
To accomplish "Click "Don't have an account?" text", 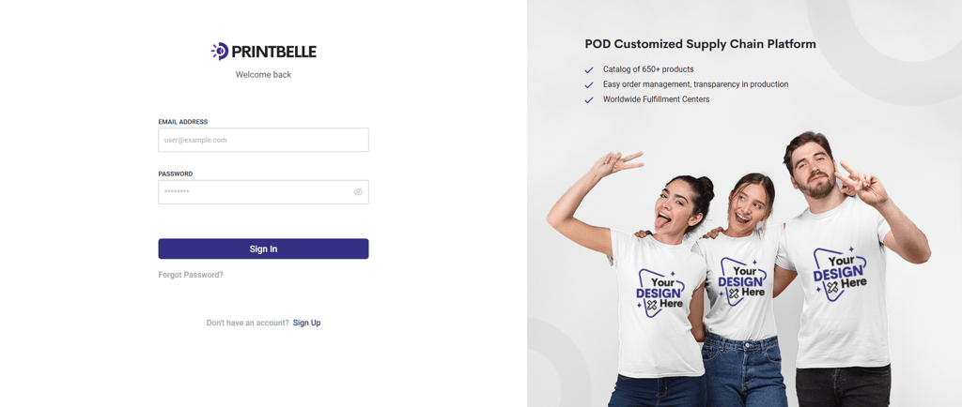I will (248, 323).
